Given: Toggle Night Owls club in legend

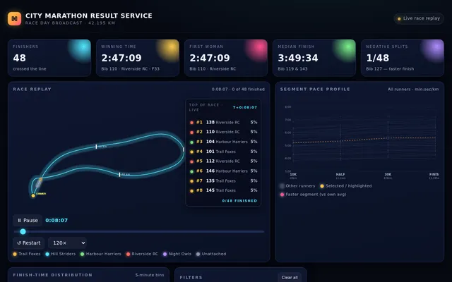Looking at the screenshot, I should pos(177,254).
